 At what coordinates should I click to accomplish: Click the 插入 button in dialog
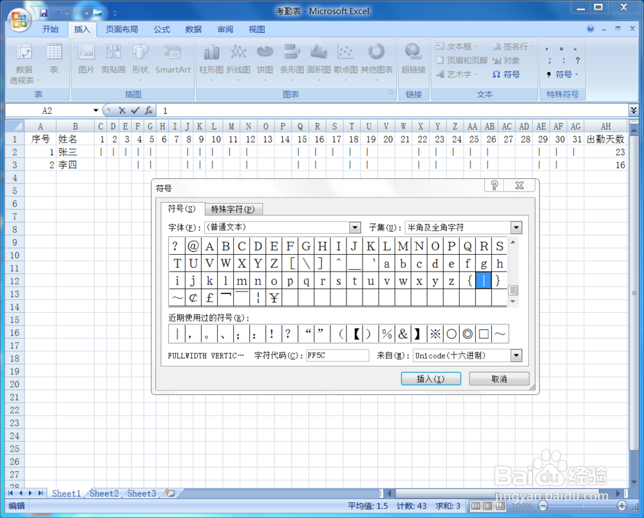[x=431, y=379]
